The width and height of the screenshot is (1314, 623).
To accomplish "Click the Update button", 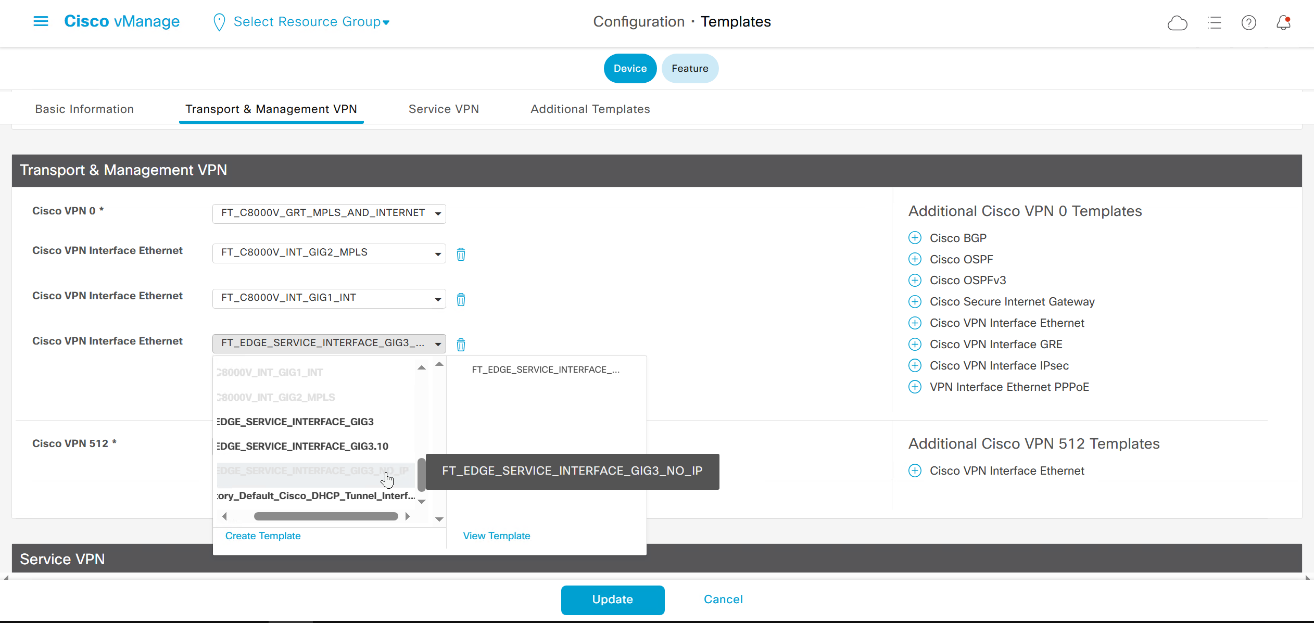I will tap(612, 600).
